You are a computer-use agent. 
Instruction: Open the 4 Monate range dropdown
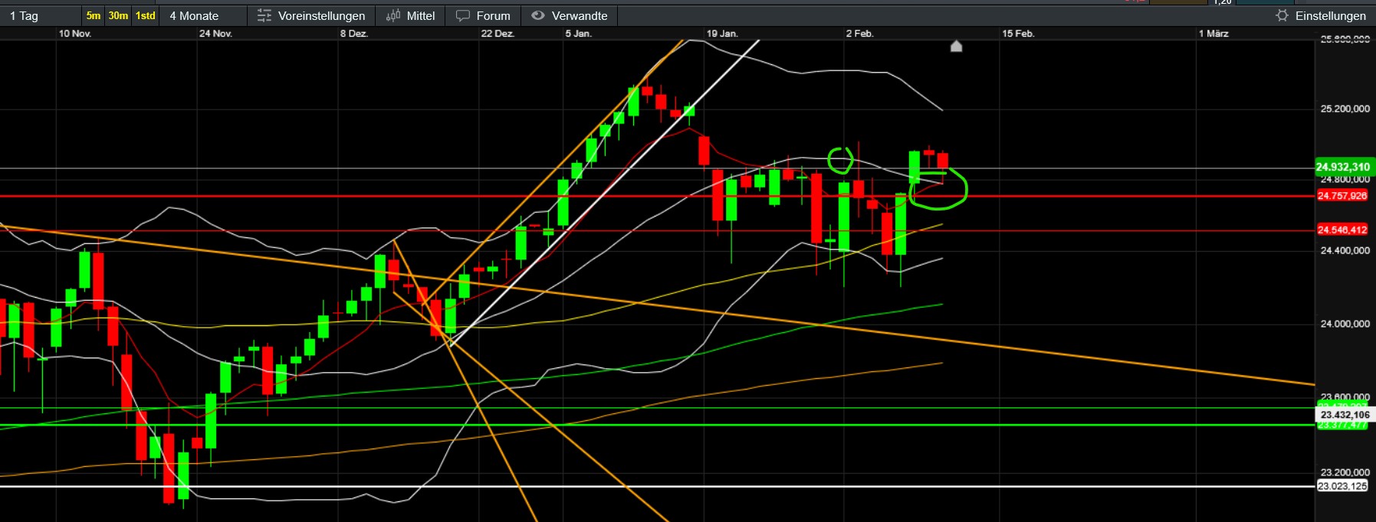pyautogui.click(x=202, y=15)
